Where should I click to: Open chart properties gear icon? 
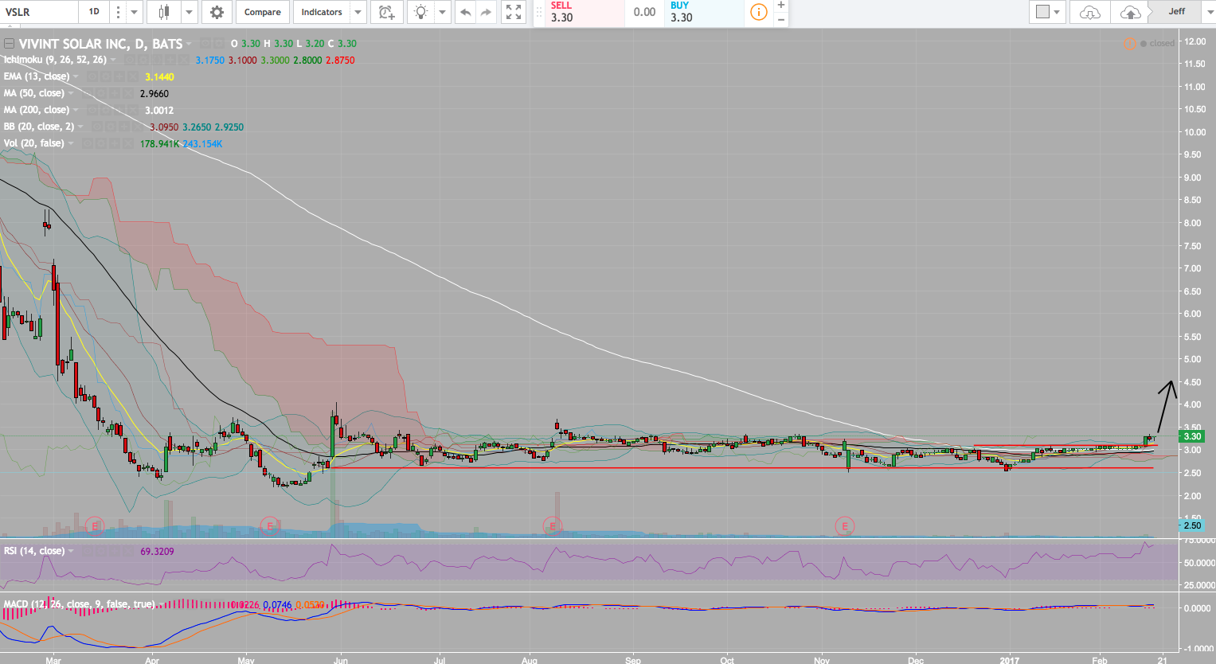point(217,12)
